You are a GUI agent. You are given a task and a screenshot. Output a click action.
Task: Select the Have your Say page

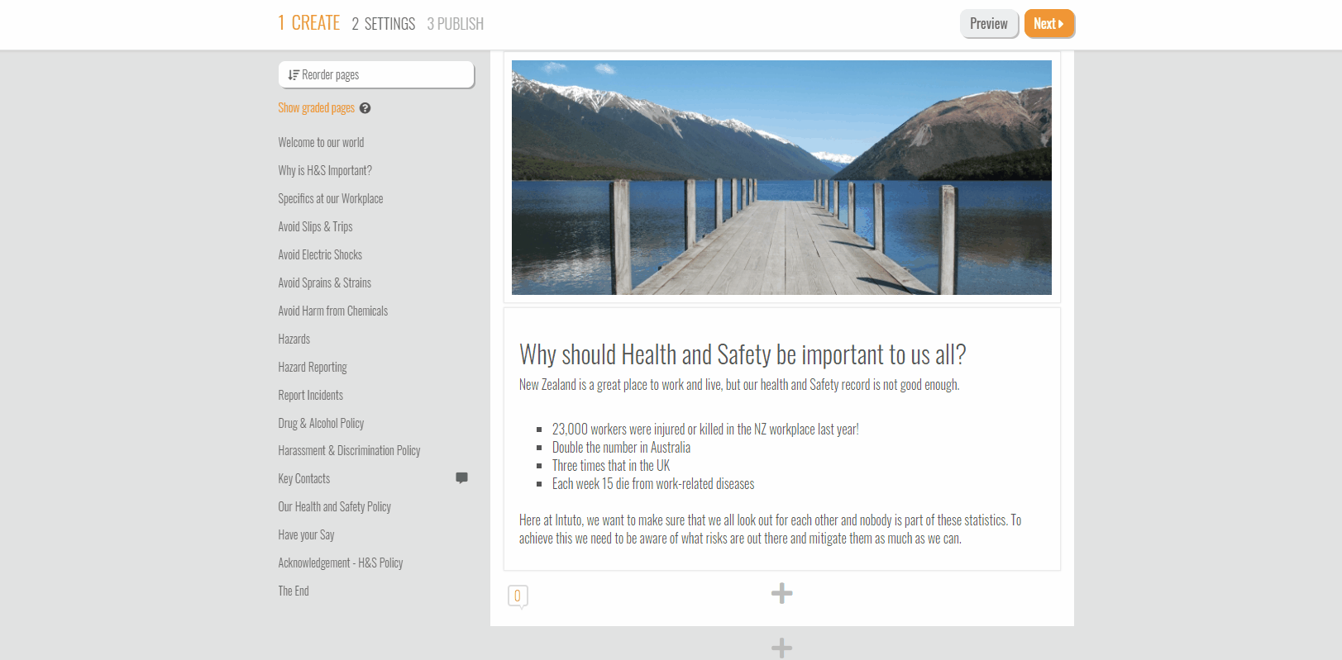pos(306,535)
